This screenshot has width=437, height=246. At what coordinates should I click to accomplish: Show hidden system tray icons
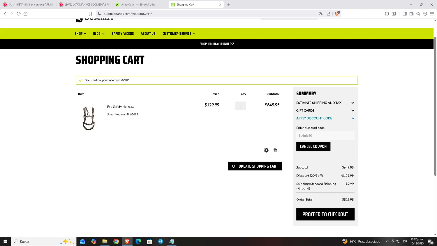click(387, 241)
